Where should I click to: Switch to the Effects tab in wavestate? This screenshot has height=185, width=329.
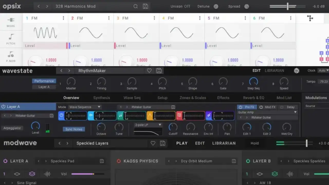[223, 98]
